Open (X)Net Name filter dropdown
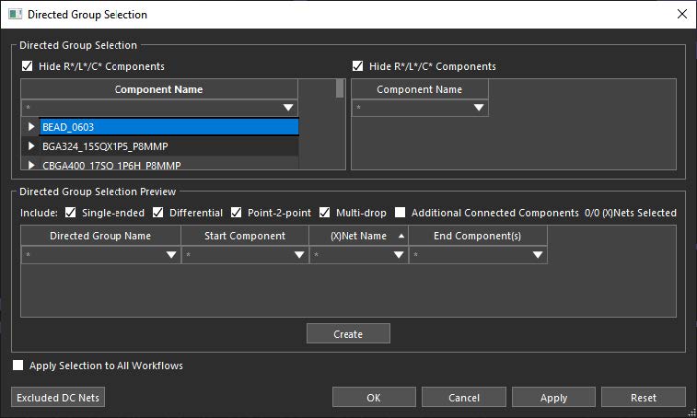The height and width of the screenshot is (418, 697). tap(399, 255)
